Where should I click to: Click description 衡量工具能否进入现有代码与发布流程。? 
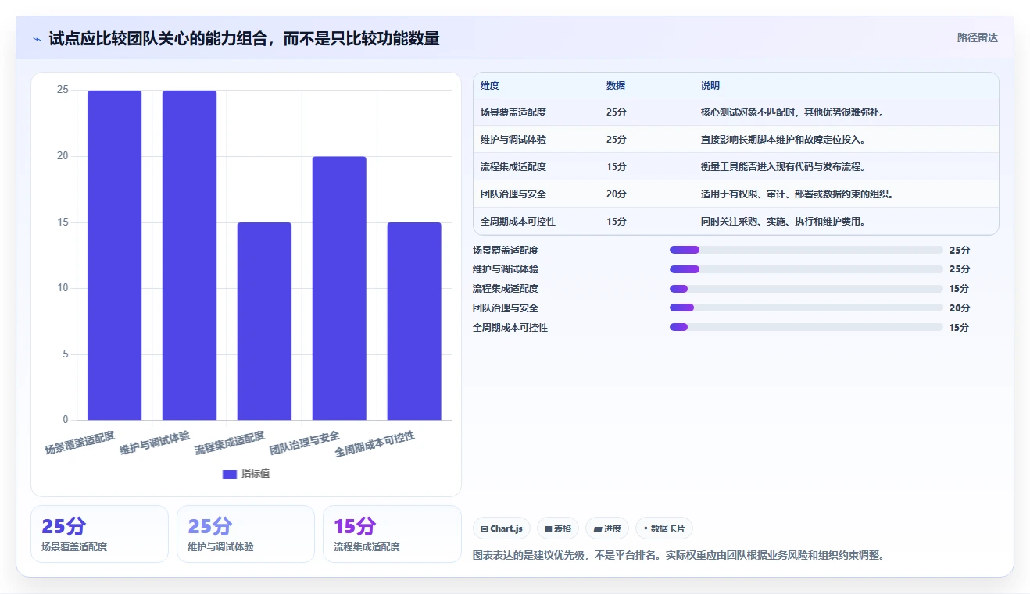(x=783, y=167)
